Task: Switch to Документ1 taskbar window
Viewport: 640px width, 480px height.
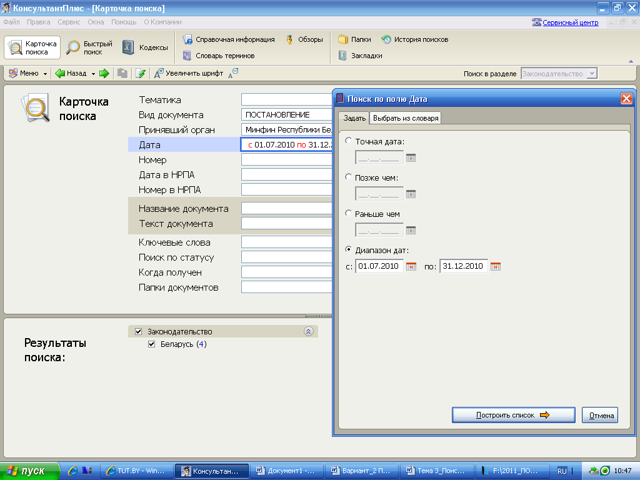Action: point(286,471)
